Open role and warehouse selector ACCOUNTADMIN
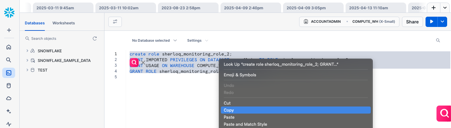Viewport: 451px width, 128px height. pos(349,22)
